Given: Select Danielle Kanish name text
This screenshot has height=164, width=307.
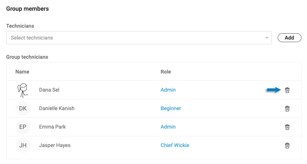Looking at the screenshot, I should pos(57,109).
